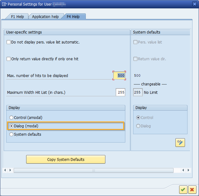Enable Do not display pers. value list
Viewport: 199px width, 196px height.
point(8,42)
